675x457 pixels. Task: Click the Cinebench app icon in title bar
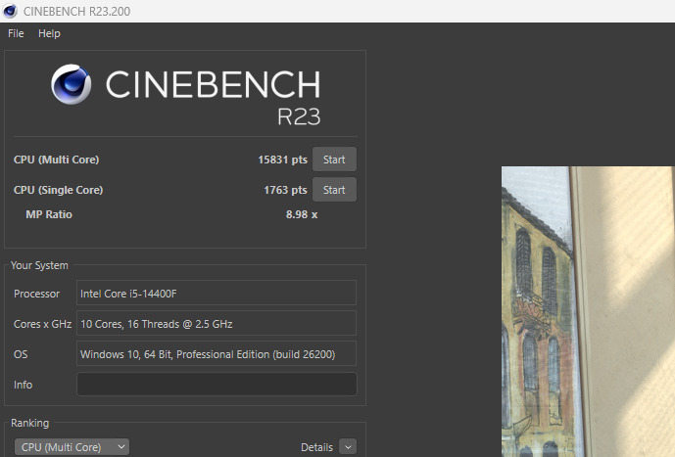coord(10,11)
